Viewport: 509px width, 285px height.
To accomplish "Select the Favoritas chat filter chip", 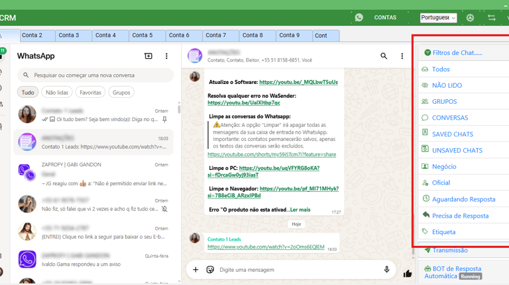I will [90, 93].
